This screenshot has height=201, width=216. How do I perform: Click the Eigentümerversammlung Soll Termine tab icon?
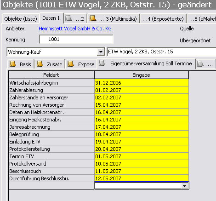tap(102, 63)
